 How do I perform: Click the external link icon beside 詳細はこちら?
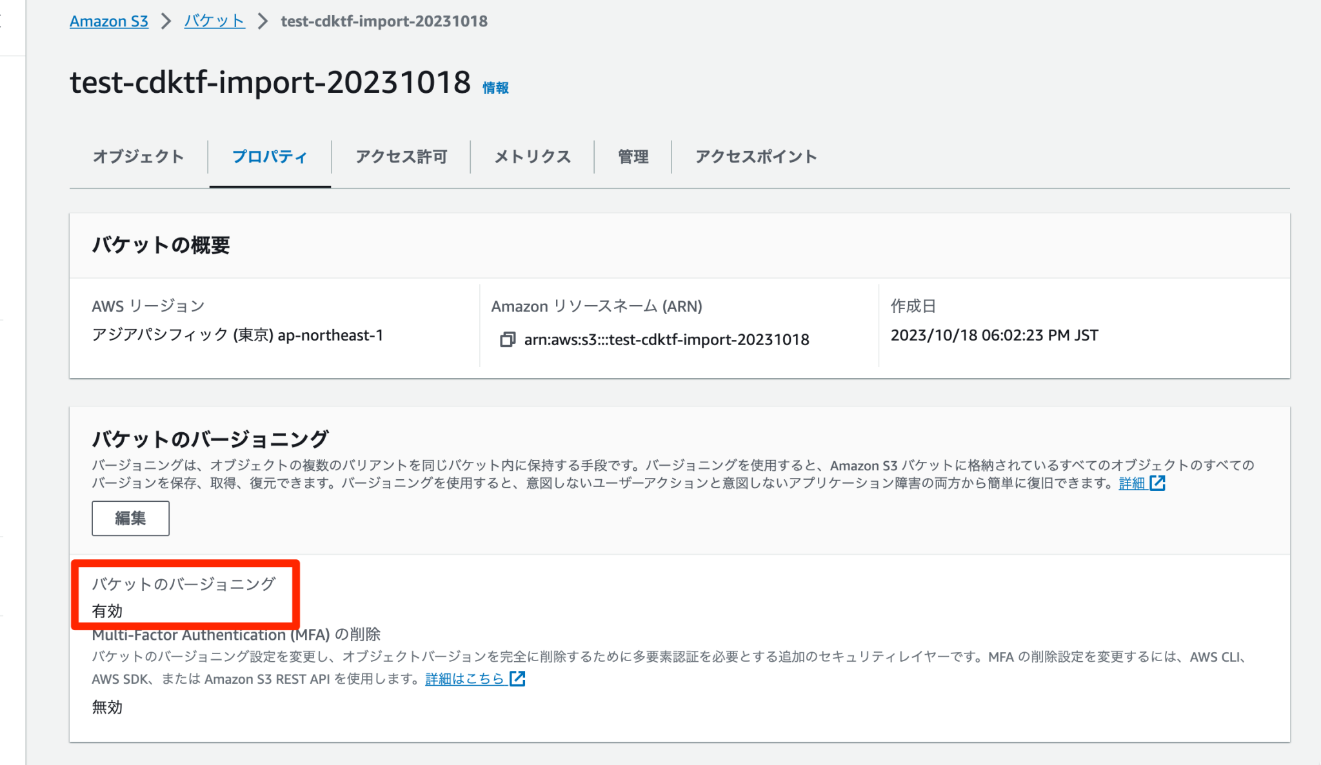pyautogui.click(x=517, y=679)
